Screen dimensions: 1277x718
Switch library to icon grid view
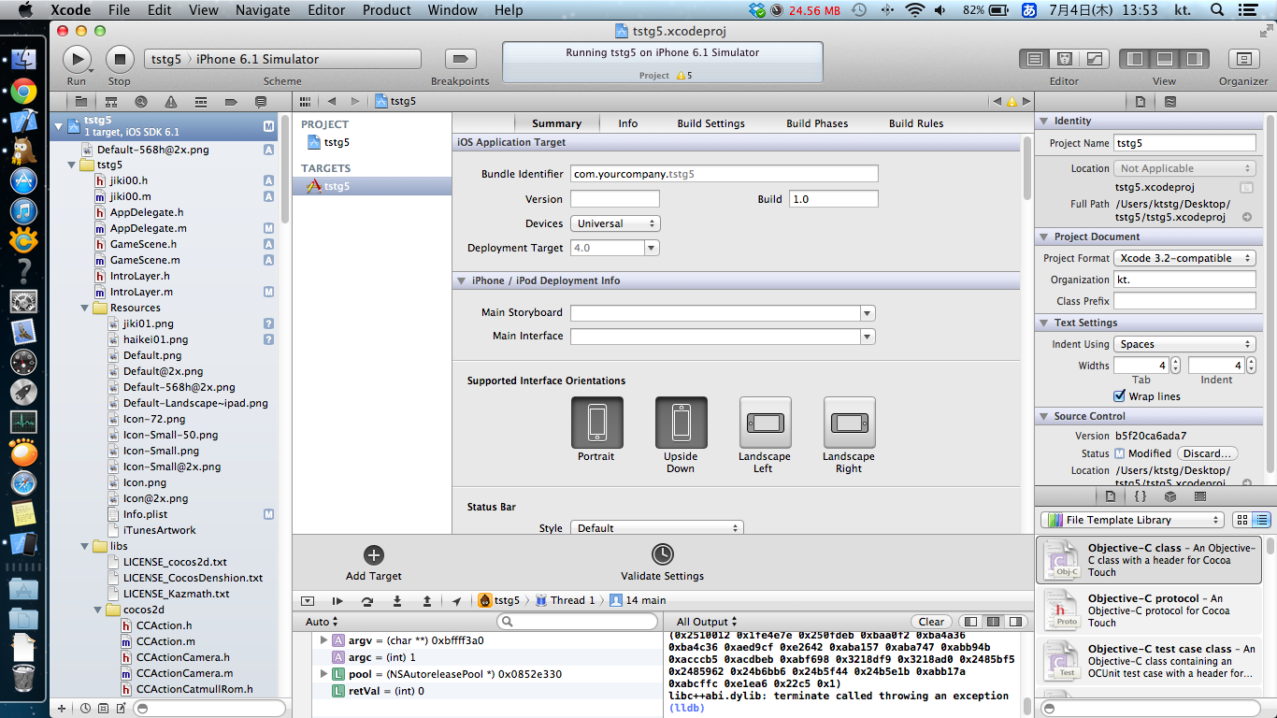tap(1242, 520)
